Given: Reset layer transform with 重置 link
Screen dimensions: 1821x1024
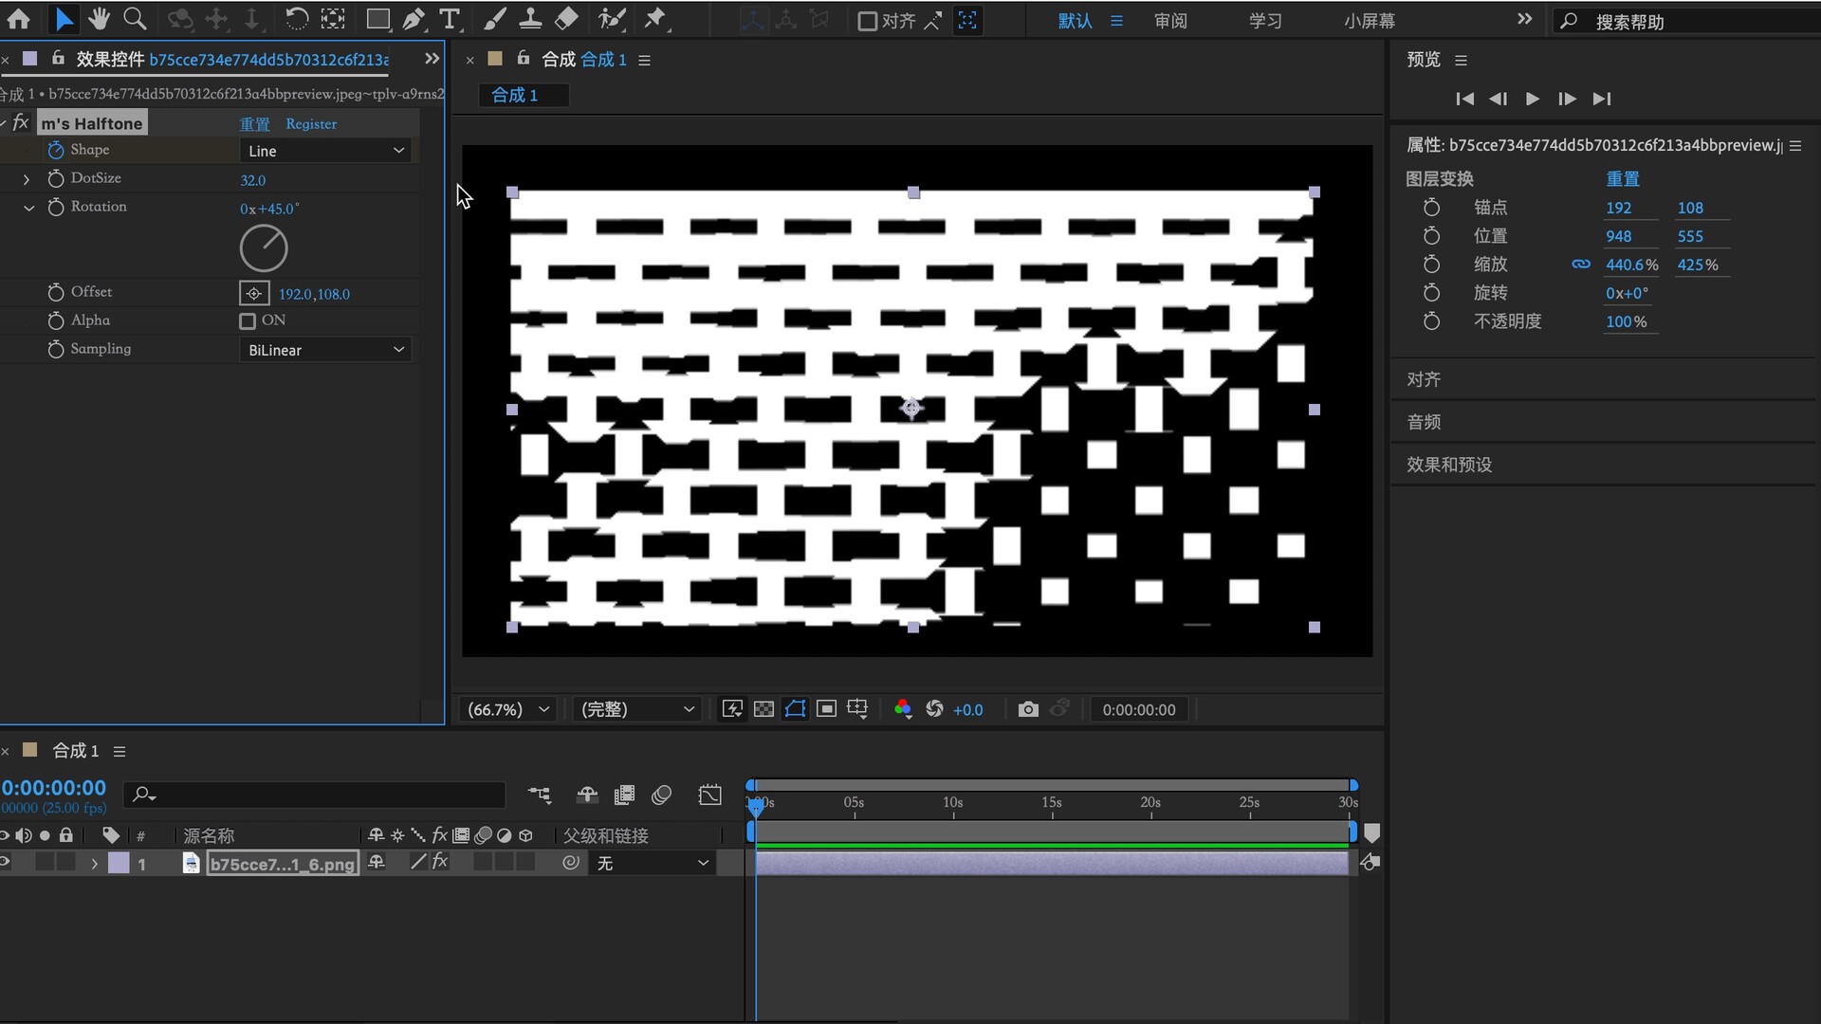Looking at the screenshot, I should point(1622,179).
